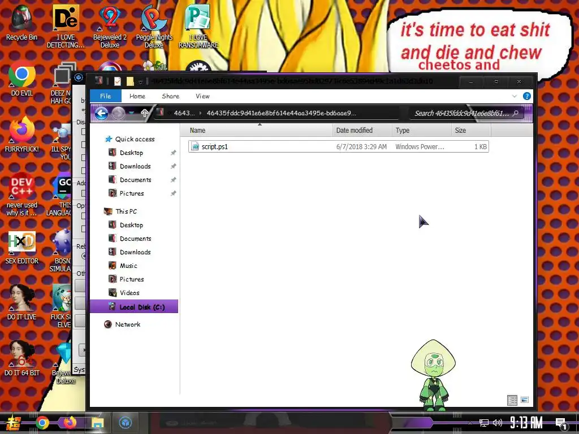The height and width of the screenshot is (434, 579).
Task: Open the Recycle Bin desktop icon
Action: coord(21,22)
